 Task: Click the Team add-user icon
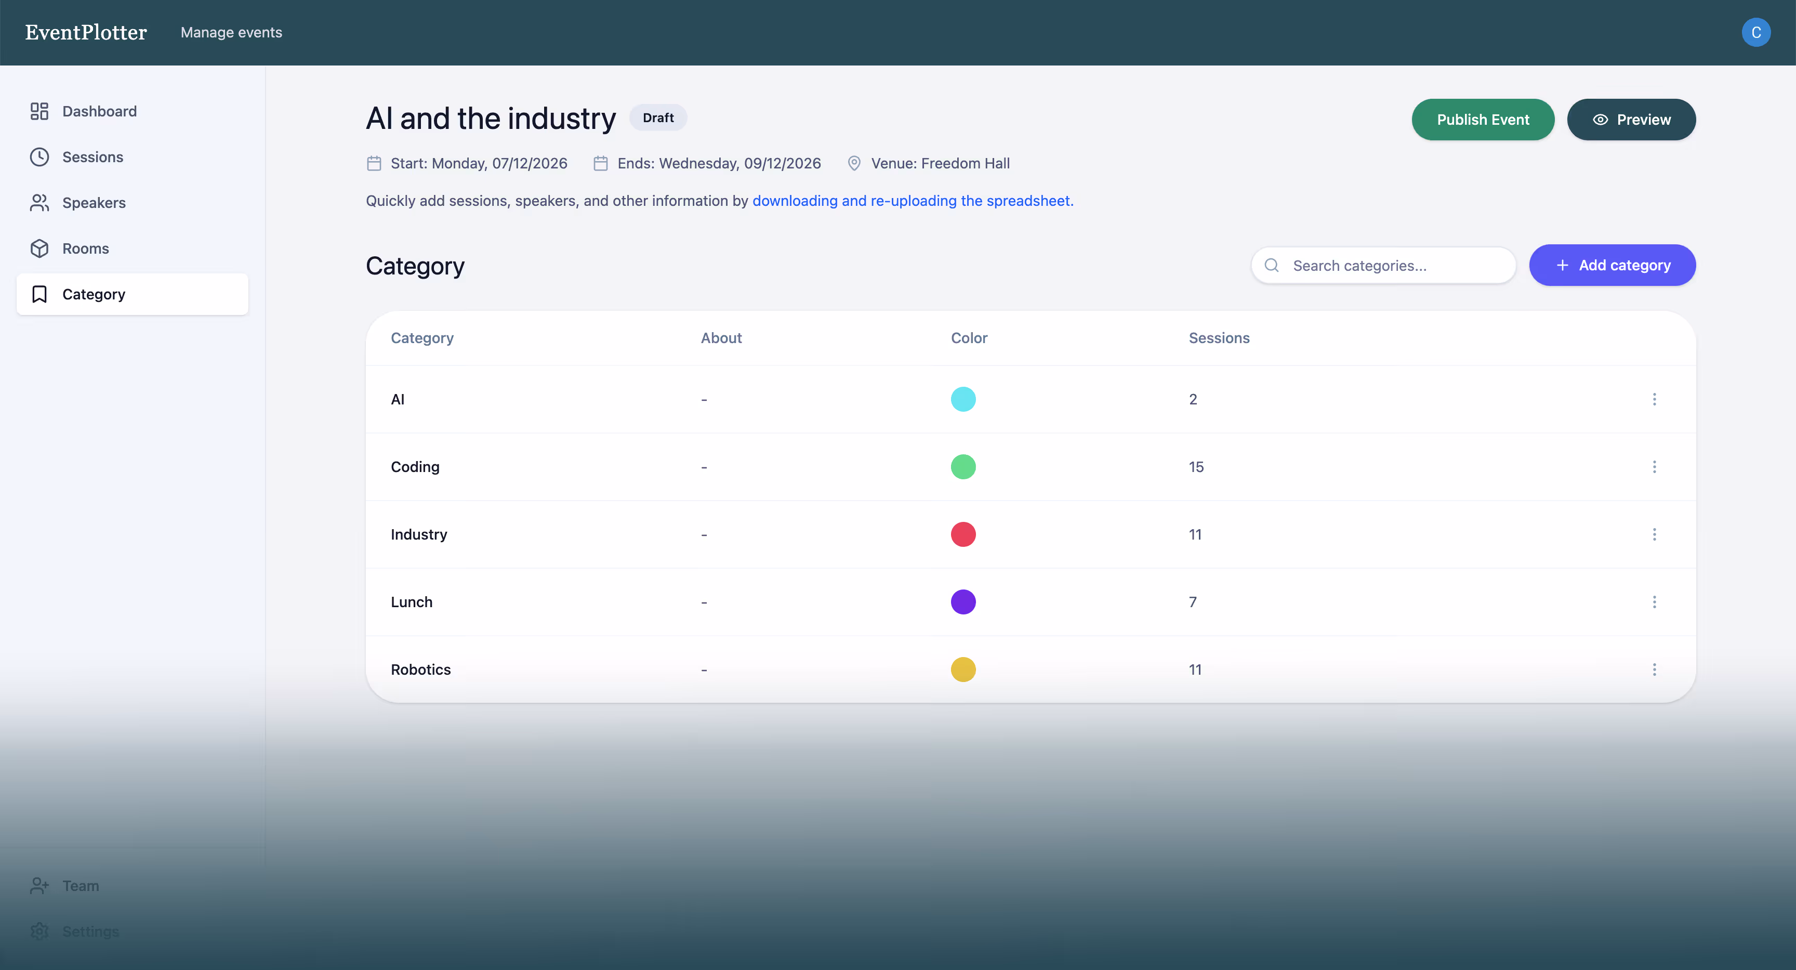coord(39,886)
